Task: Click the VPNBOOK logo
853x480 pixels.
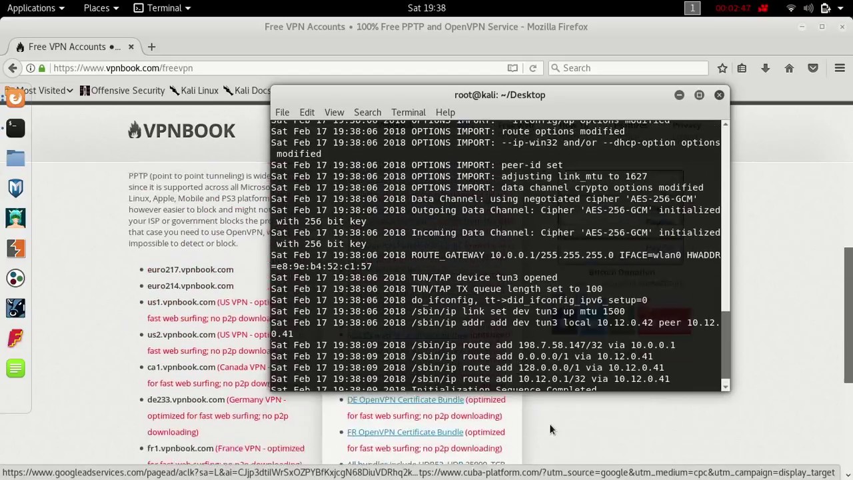Action: click(181, 131)
